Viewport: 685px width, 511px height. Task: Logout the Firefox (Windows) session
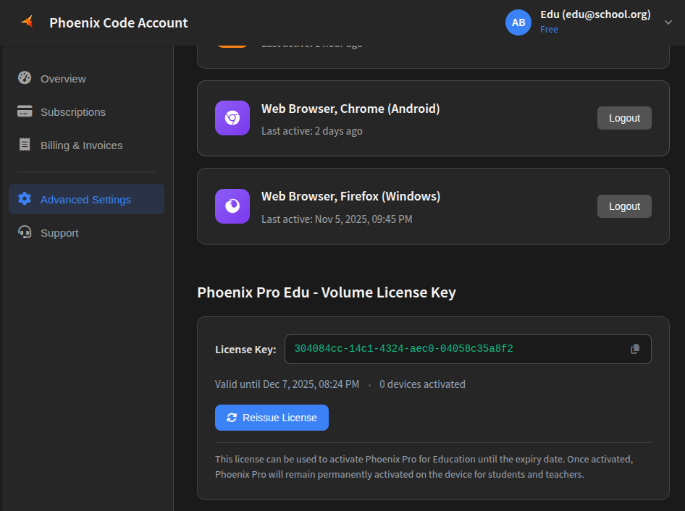point(624,206)
